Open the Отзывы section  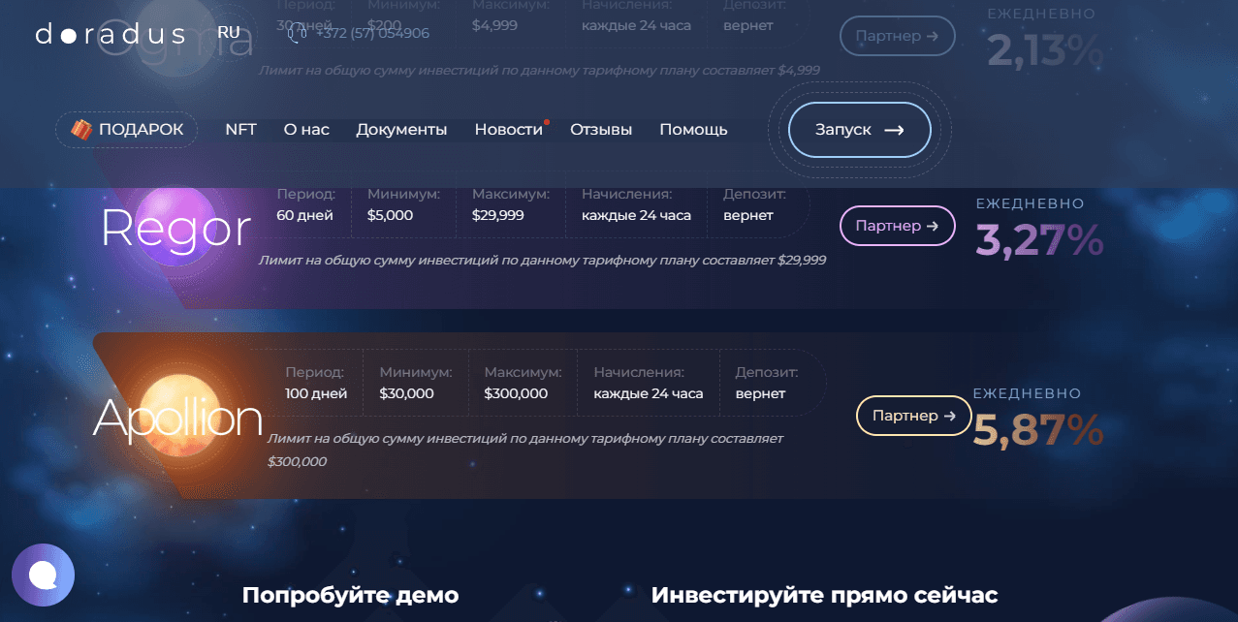[x=600, y=129]
